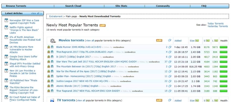Click size 816.25 MiB cell
This screenshot has height=102, width=231.
click(195, 67)
